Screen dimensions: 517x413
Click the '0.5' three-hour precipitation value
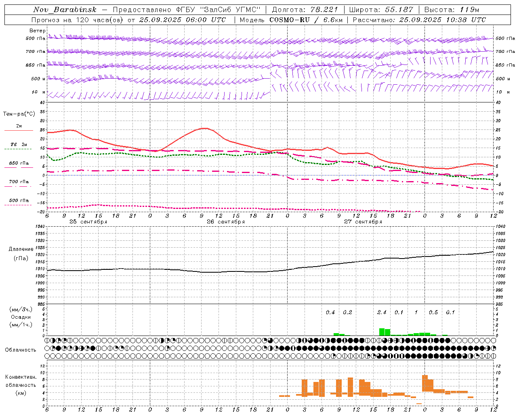click(433, 312)
